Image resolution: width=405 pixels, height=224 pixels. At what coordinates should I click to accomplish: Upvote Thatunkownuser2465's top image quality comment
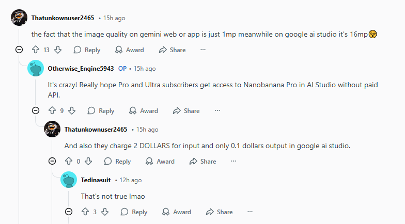[36, 50]
